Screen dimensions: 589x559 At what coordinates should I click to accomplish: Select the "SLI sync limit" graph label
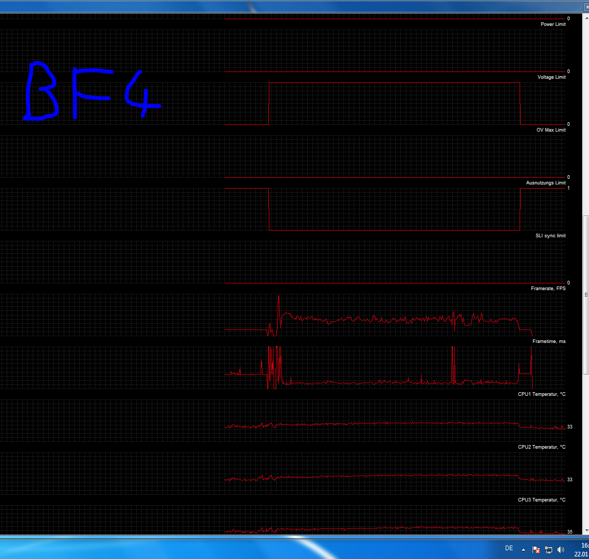point(550,236)
